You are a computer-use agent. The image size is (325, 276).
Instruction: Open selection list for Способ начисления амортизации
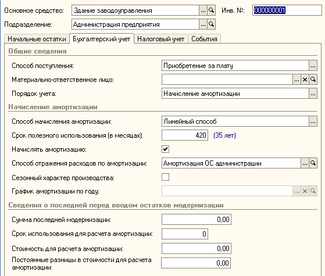coord(313,121)
